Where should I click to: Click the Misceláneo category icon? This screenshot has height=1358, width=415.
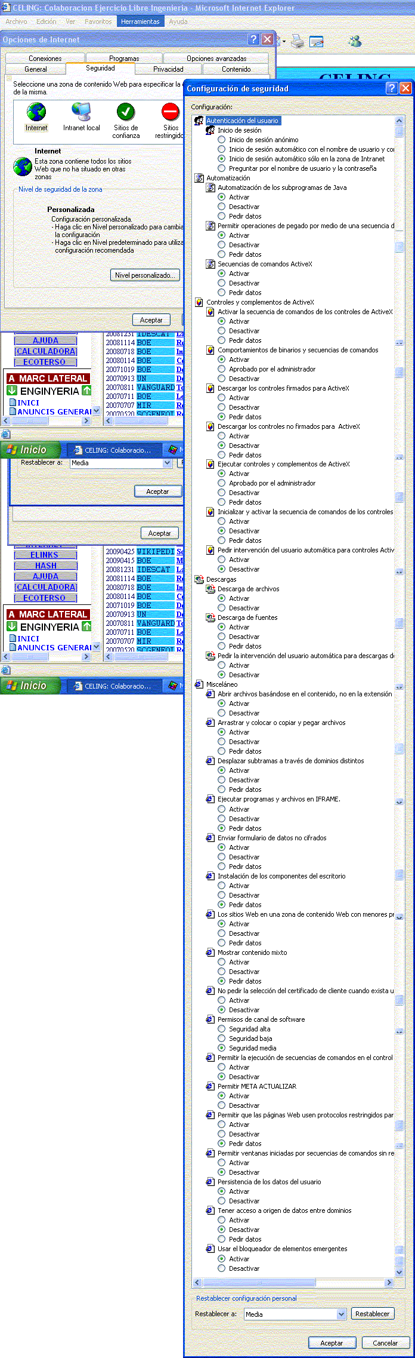(x=199, y=684)
